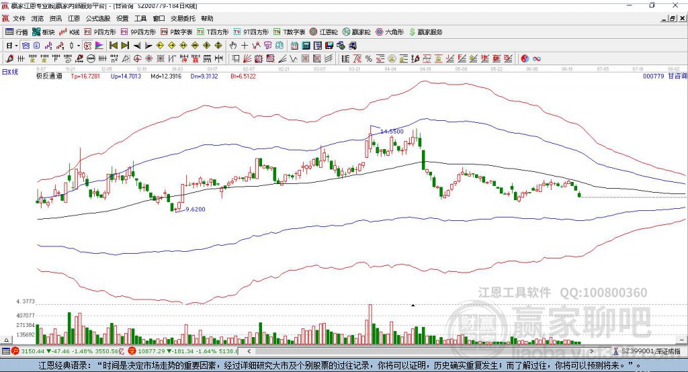Collapse volume panel with small up-arrow button

pyautogui.click(x=6, y=340)
